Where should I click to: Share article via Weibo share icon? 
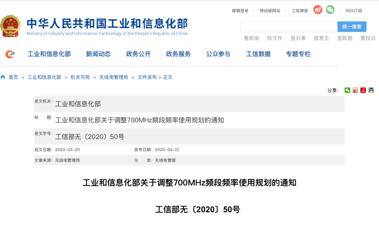tap(355, 90)
